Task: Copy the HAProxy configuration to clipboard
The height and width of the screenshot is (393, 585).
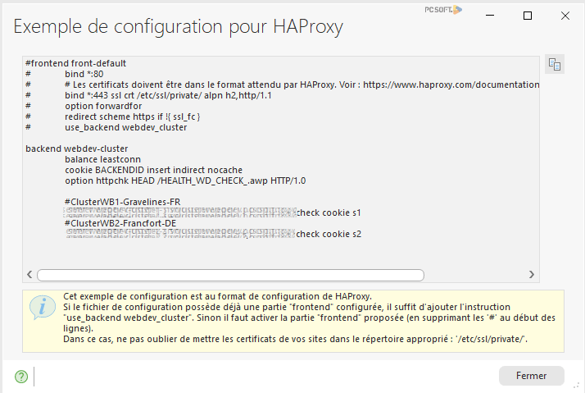Action: 555,64
